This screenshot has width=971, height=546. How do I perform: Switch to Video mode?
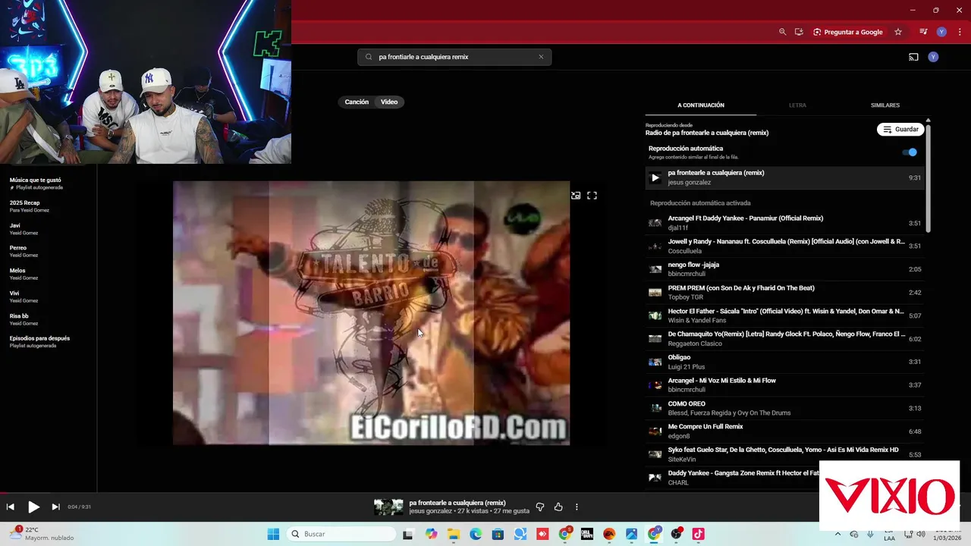(389, 102)
